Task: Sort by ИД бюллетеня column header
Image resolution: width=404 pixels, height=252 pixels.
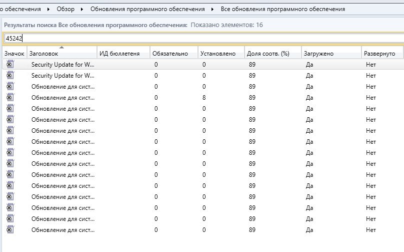Action: tap(123, 54)
